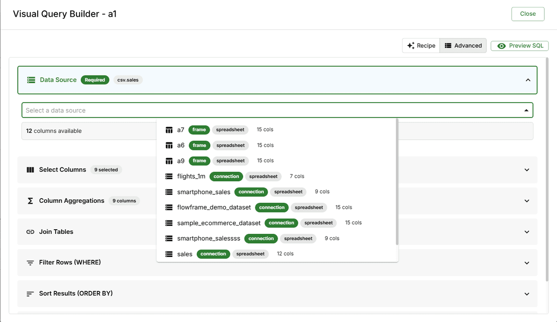Click the eye icon in Preview SQL
This screenshot has height=322, width=557.
tap(502, 45)
